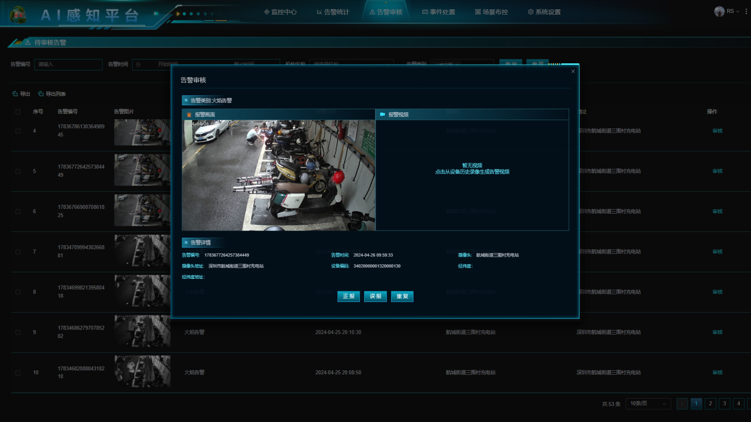
Task: Open the alarm thumbnail in row 6
Action: coord(142,210)
